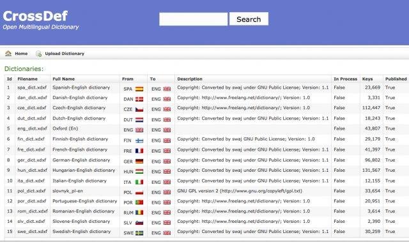Click the In Process column header
The image size is (409, 242).
pos(345,79)
